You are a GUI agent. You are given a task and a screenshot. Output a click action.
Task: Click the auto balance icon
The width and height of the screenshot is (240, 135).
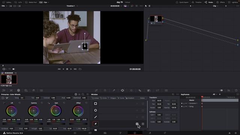[3, 98]
